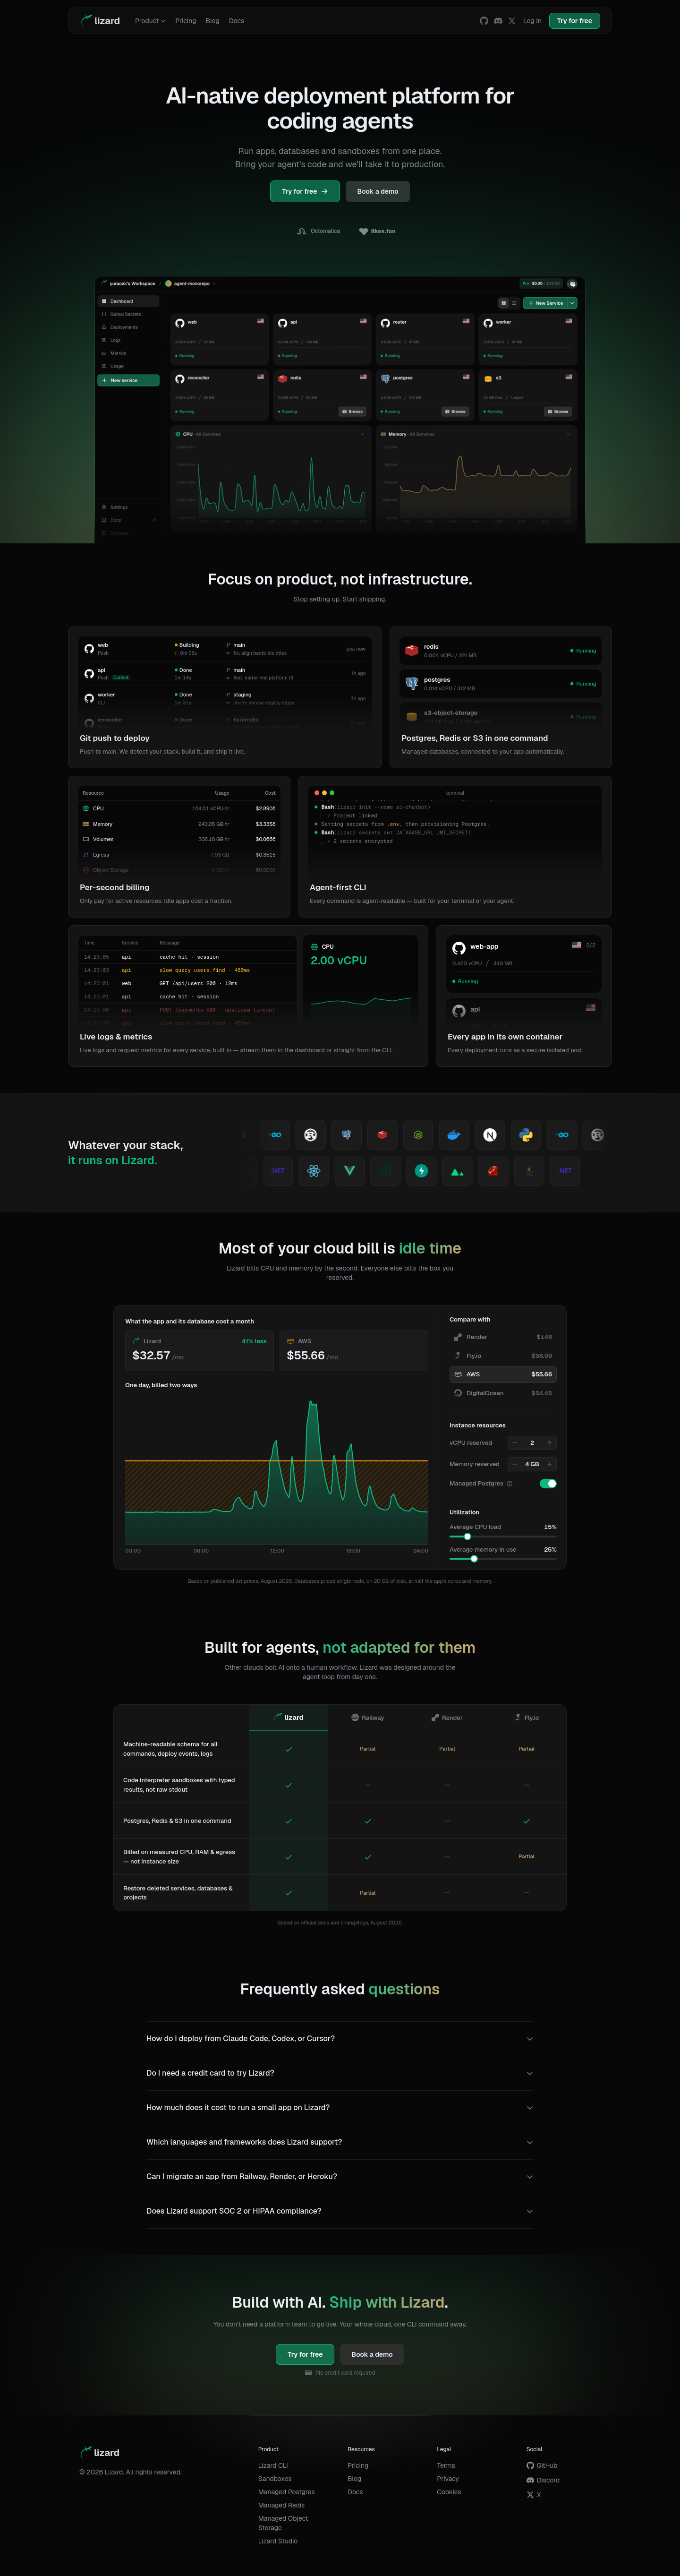Click the 'Git push to deploy' feature card

(x=225, y=698)
